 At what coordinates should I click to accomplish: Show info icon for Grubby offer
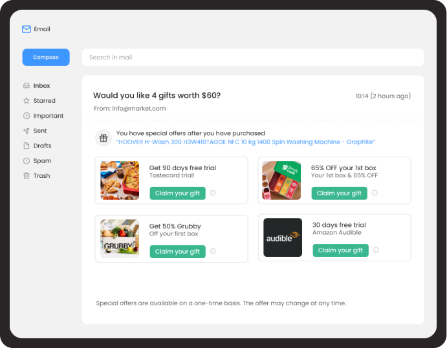(x=213, y=251)
